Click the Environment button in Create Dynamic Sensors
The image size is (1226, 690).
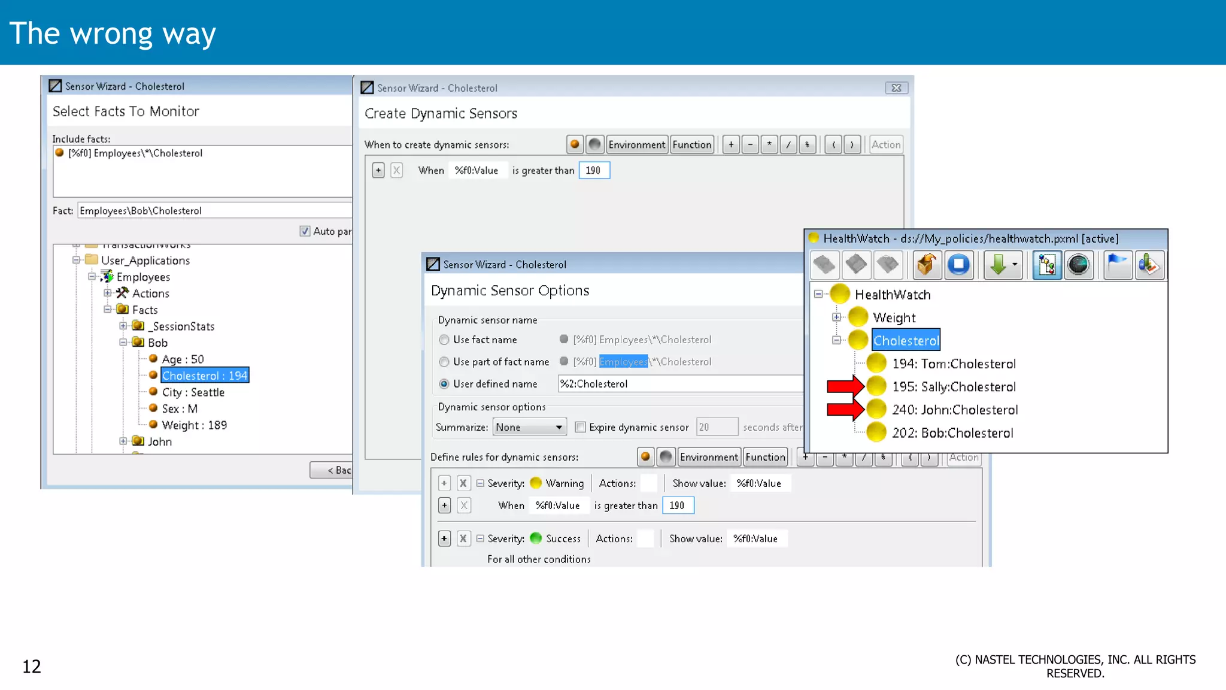[636, 144]
